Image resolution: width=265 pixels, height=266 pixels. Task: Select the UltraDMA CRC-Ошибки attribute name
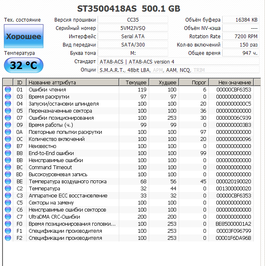point(54,217)
